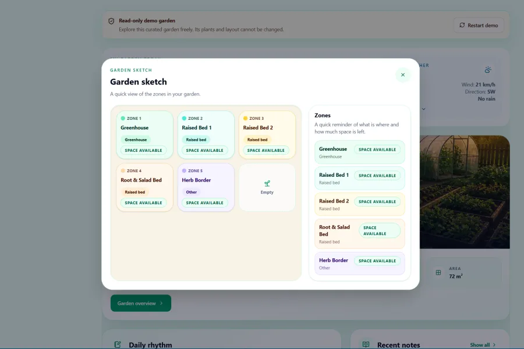Image resolution: width=524 pixels, height=349 pixels.
Task: Click the Recent notes heading
Action: [x=399, y=345]
